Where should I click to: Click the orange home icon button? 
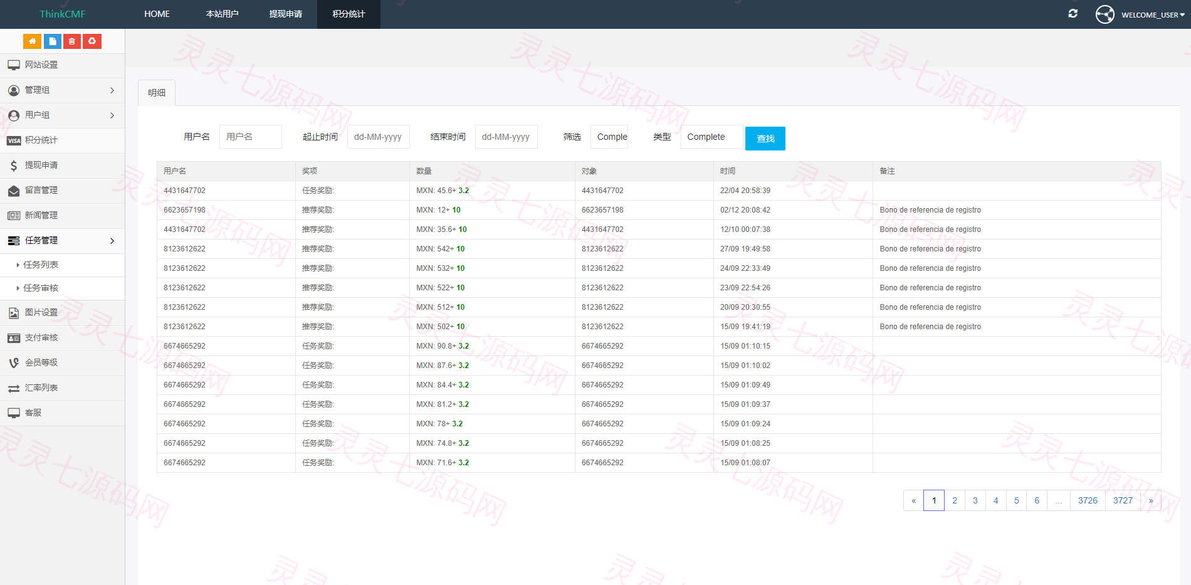tap(33, 41)
